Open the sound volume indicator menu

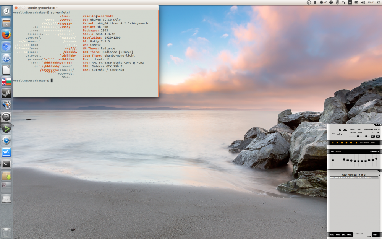point(363,2)
